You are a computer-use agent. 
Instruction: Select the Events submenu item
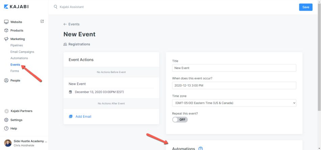(15, 65)
